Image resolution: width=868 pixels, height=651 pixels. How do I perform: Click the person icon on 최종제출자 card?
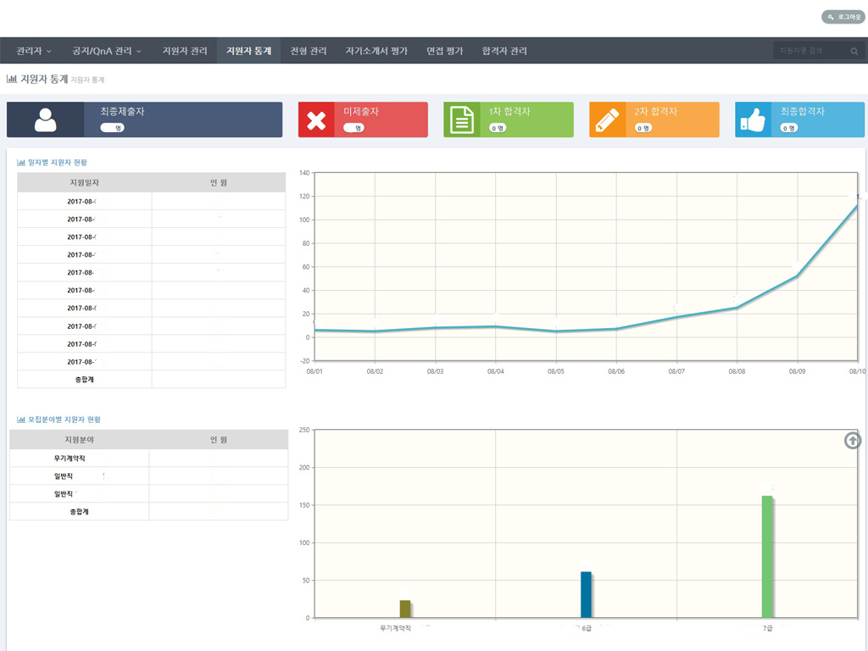point(46,120)
